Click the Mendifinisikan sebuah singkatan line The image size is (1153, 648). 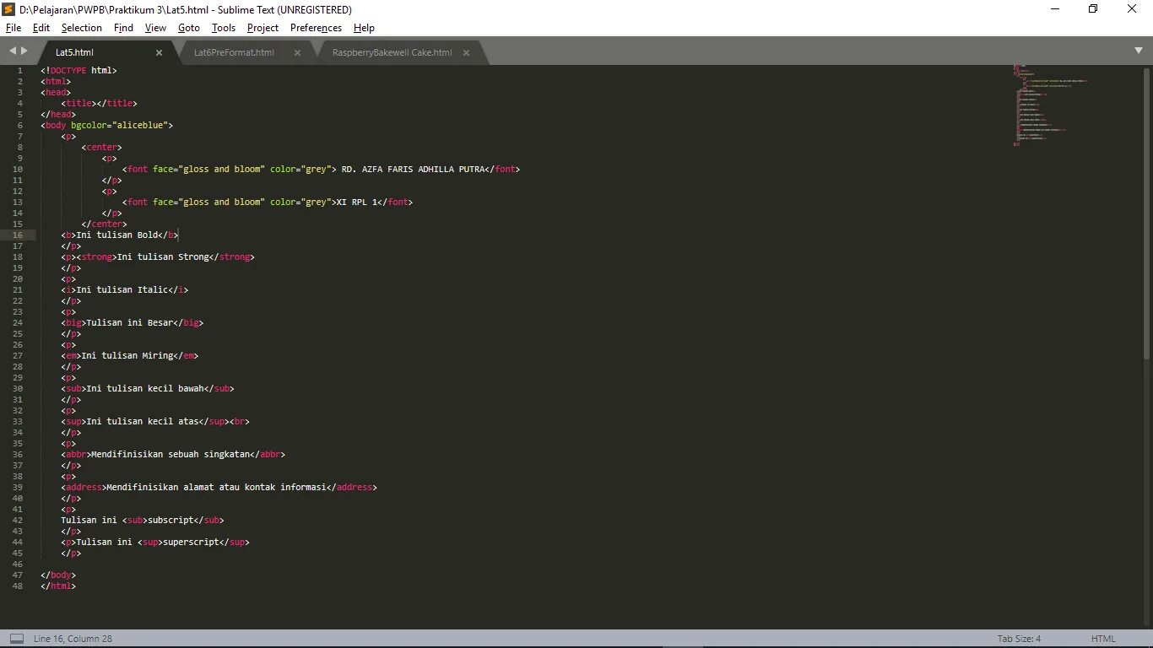click(173, 454)
